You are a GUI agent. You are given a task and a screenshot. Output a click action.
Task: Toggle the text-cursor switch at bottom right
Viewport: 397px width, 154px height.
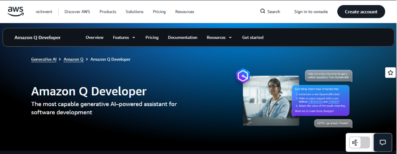(360, 143)
